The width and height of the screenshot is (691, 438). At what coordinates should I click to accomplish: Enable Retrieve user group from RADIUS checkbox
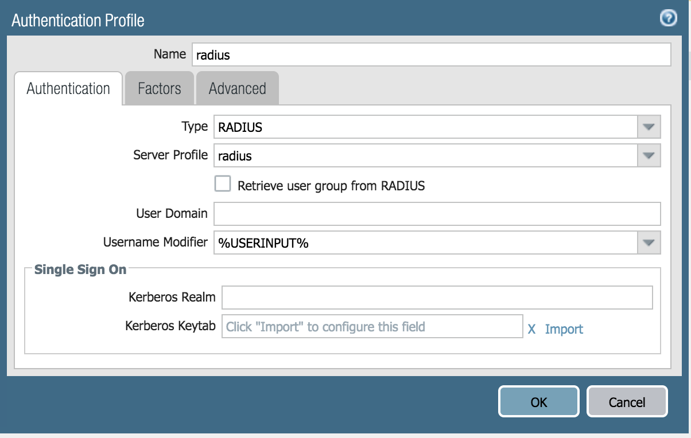click(x=222, y=184)
